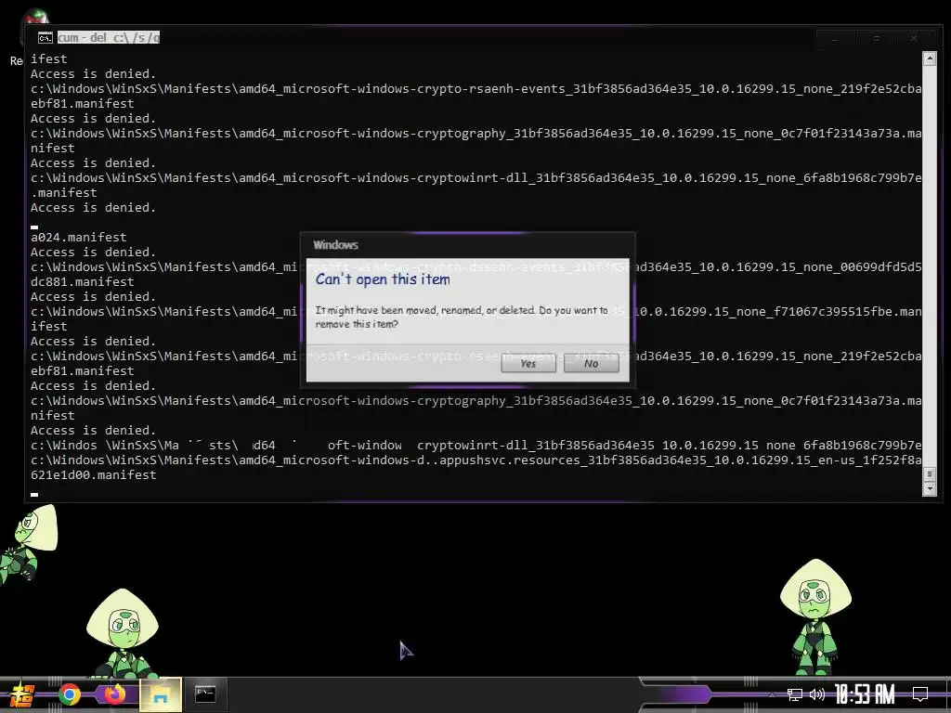The height and width of the screenshot is (713, 951).
Task: Click the seated Peridot character above the taskbar
Action: [x=124, y=633]
